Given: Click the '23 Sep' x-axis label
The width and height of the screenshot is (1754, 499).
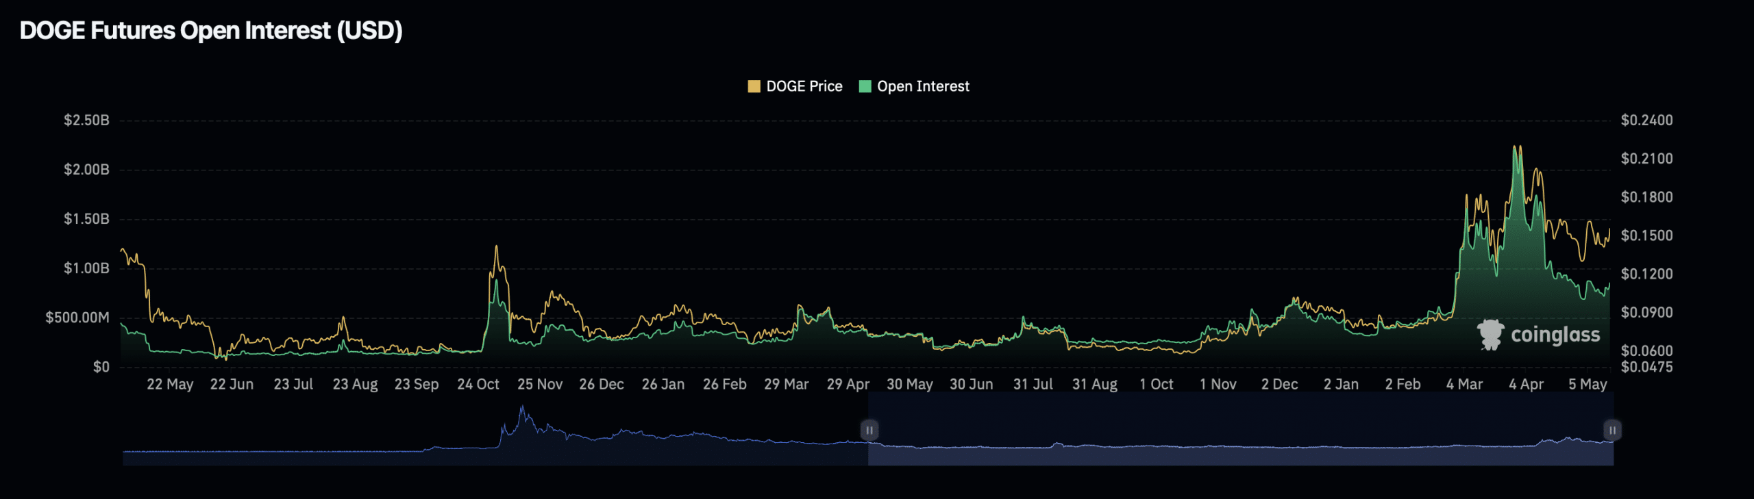Looking at the screenshot, I should click(x=417, y=384).
